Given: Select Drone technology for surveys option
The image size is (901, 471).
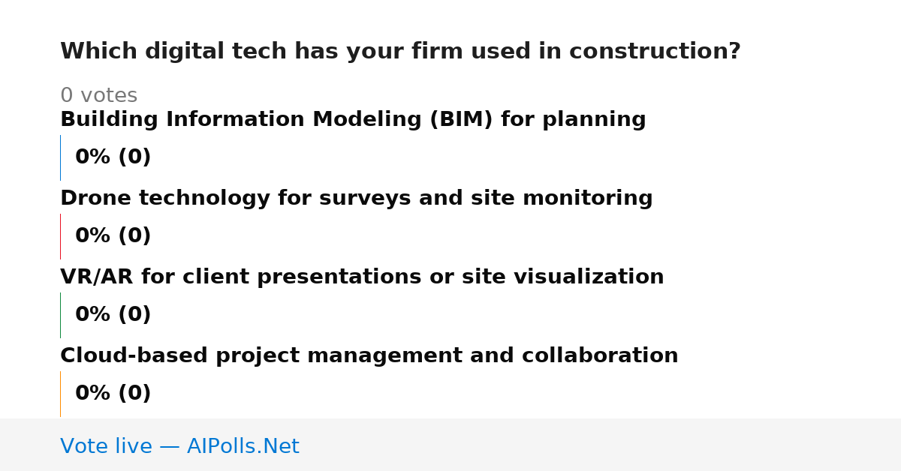Looking at the screenshot, I should [356, 199].
